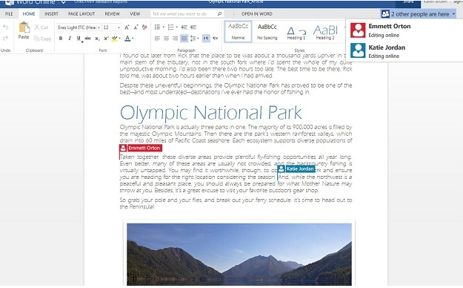The width and height of the screenshot is (463, 288).
Task: Click the line spacing icon
Action: 193,39
